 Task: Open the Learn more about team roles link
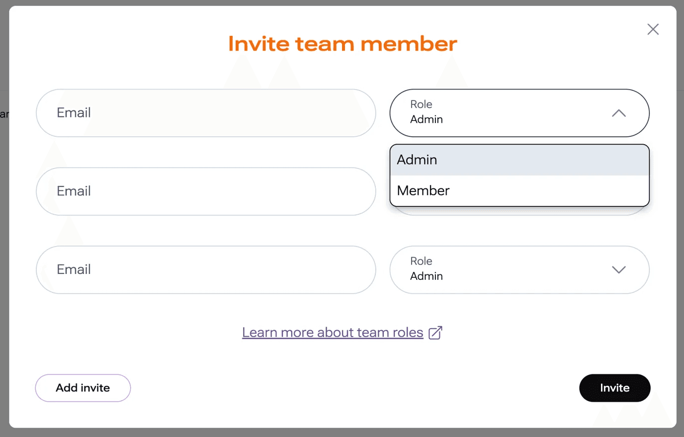click(332, 333)
